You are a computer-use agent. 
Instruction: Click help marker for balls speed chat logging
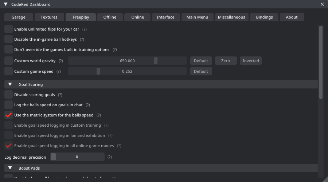coord(88,105)
